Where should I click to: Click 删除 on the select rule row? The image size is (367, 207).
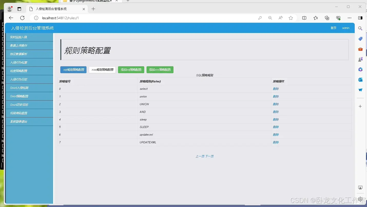coord(276,89)
